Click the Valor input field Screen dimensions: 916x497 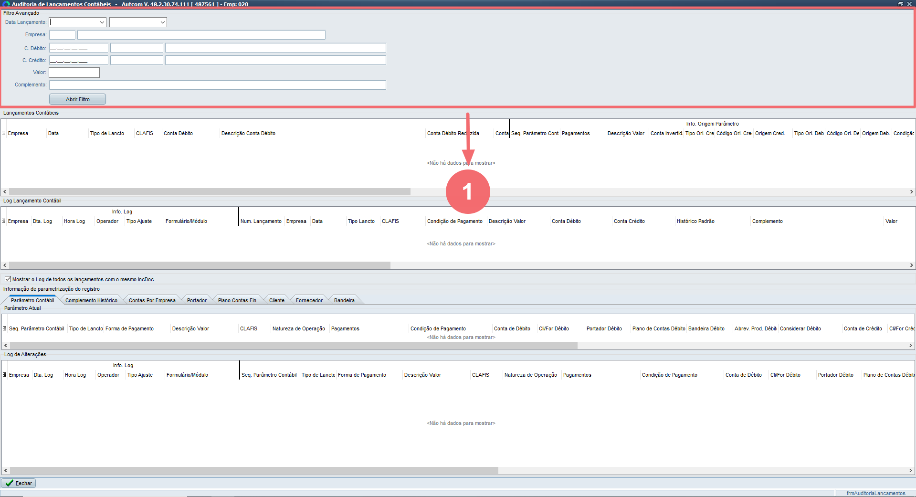(74, 73)
